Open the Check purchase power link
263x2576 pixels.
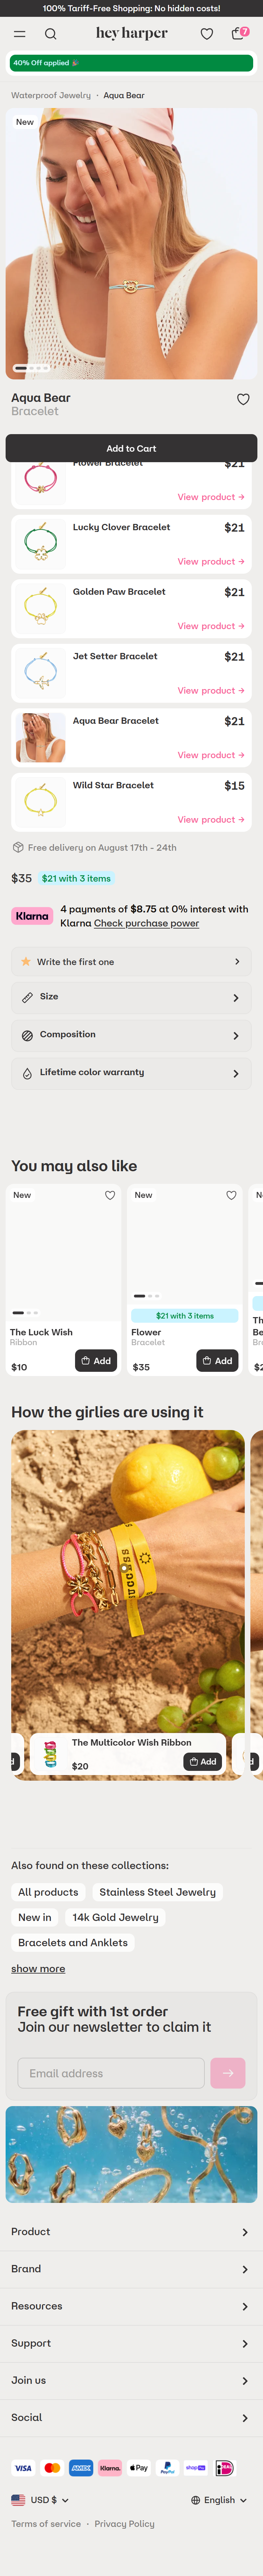[146, 923]
